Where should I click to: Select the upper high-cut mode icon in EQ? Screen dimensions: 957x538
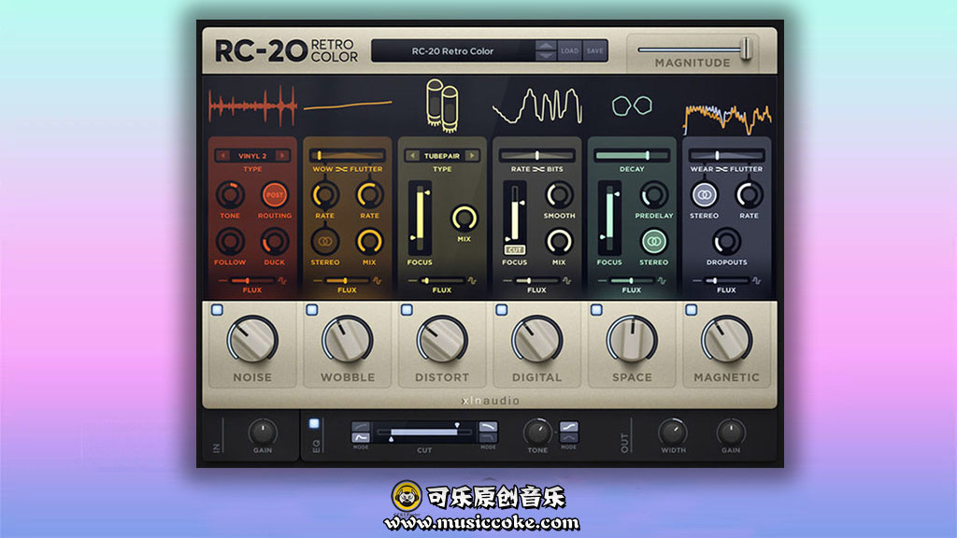point(488,426)
